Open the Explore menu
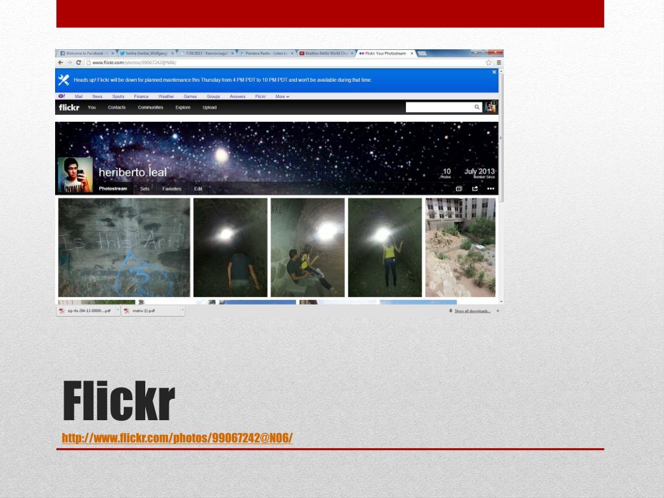Screen dimensions: 664x498 coord(183,108)
